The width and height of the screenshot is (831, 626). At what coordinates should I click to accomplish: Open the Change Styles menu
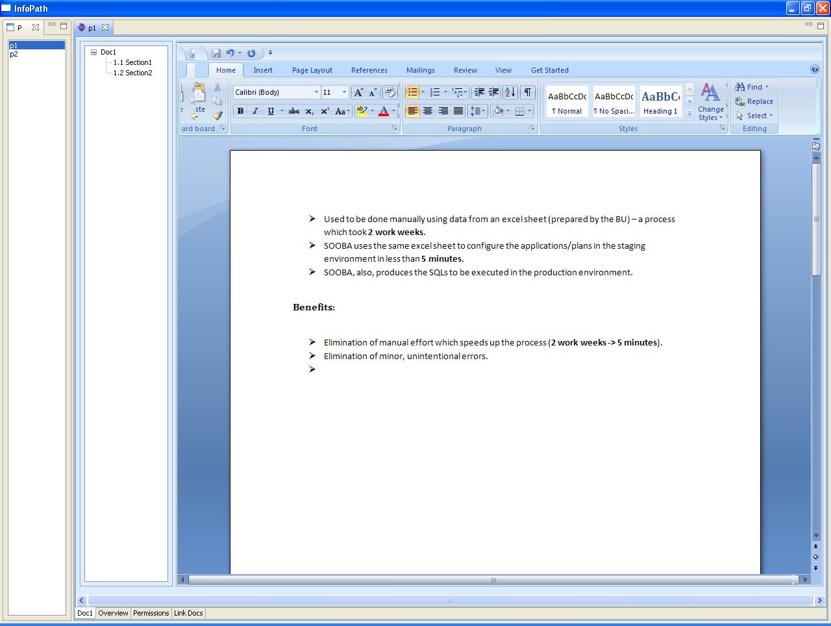click(711, 102)
